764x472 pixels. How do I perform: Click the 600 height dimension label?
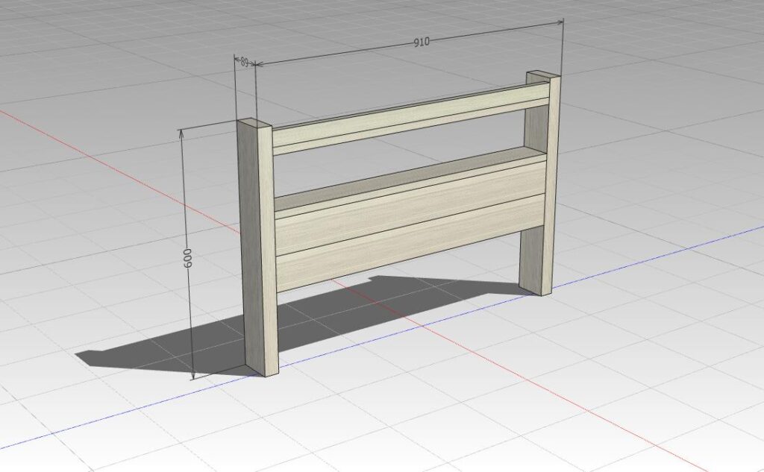click(x=187, y=258)
